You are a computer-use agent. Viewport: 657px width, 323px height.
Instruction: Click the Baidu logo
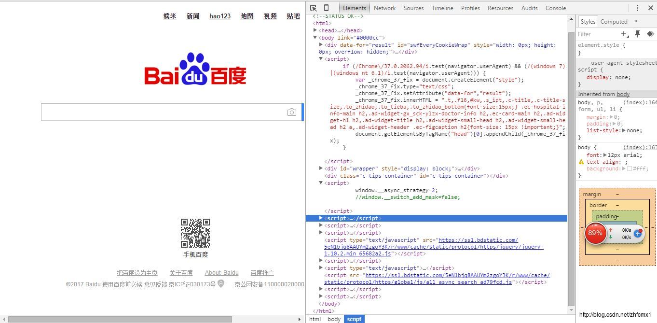(x=195, y=69)
